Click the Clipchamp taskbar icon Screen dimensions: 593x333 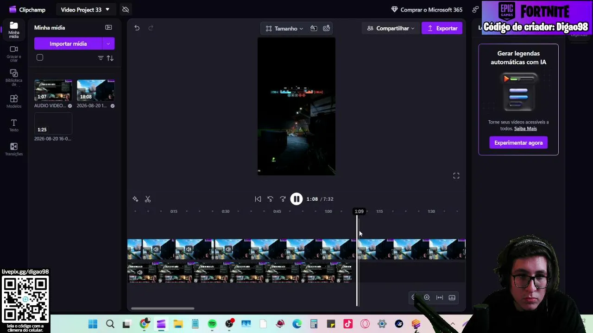pos(161,324)
